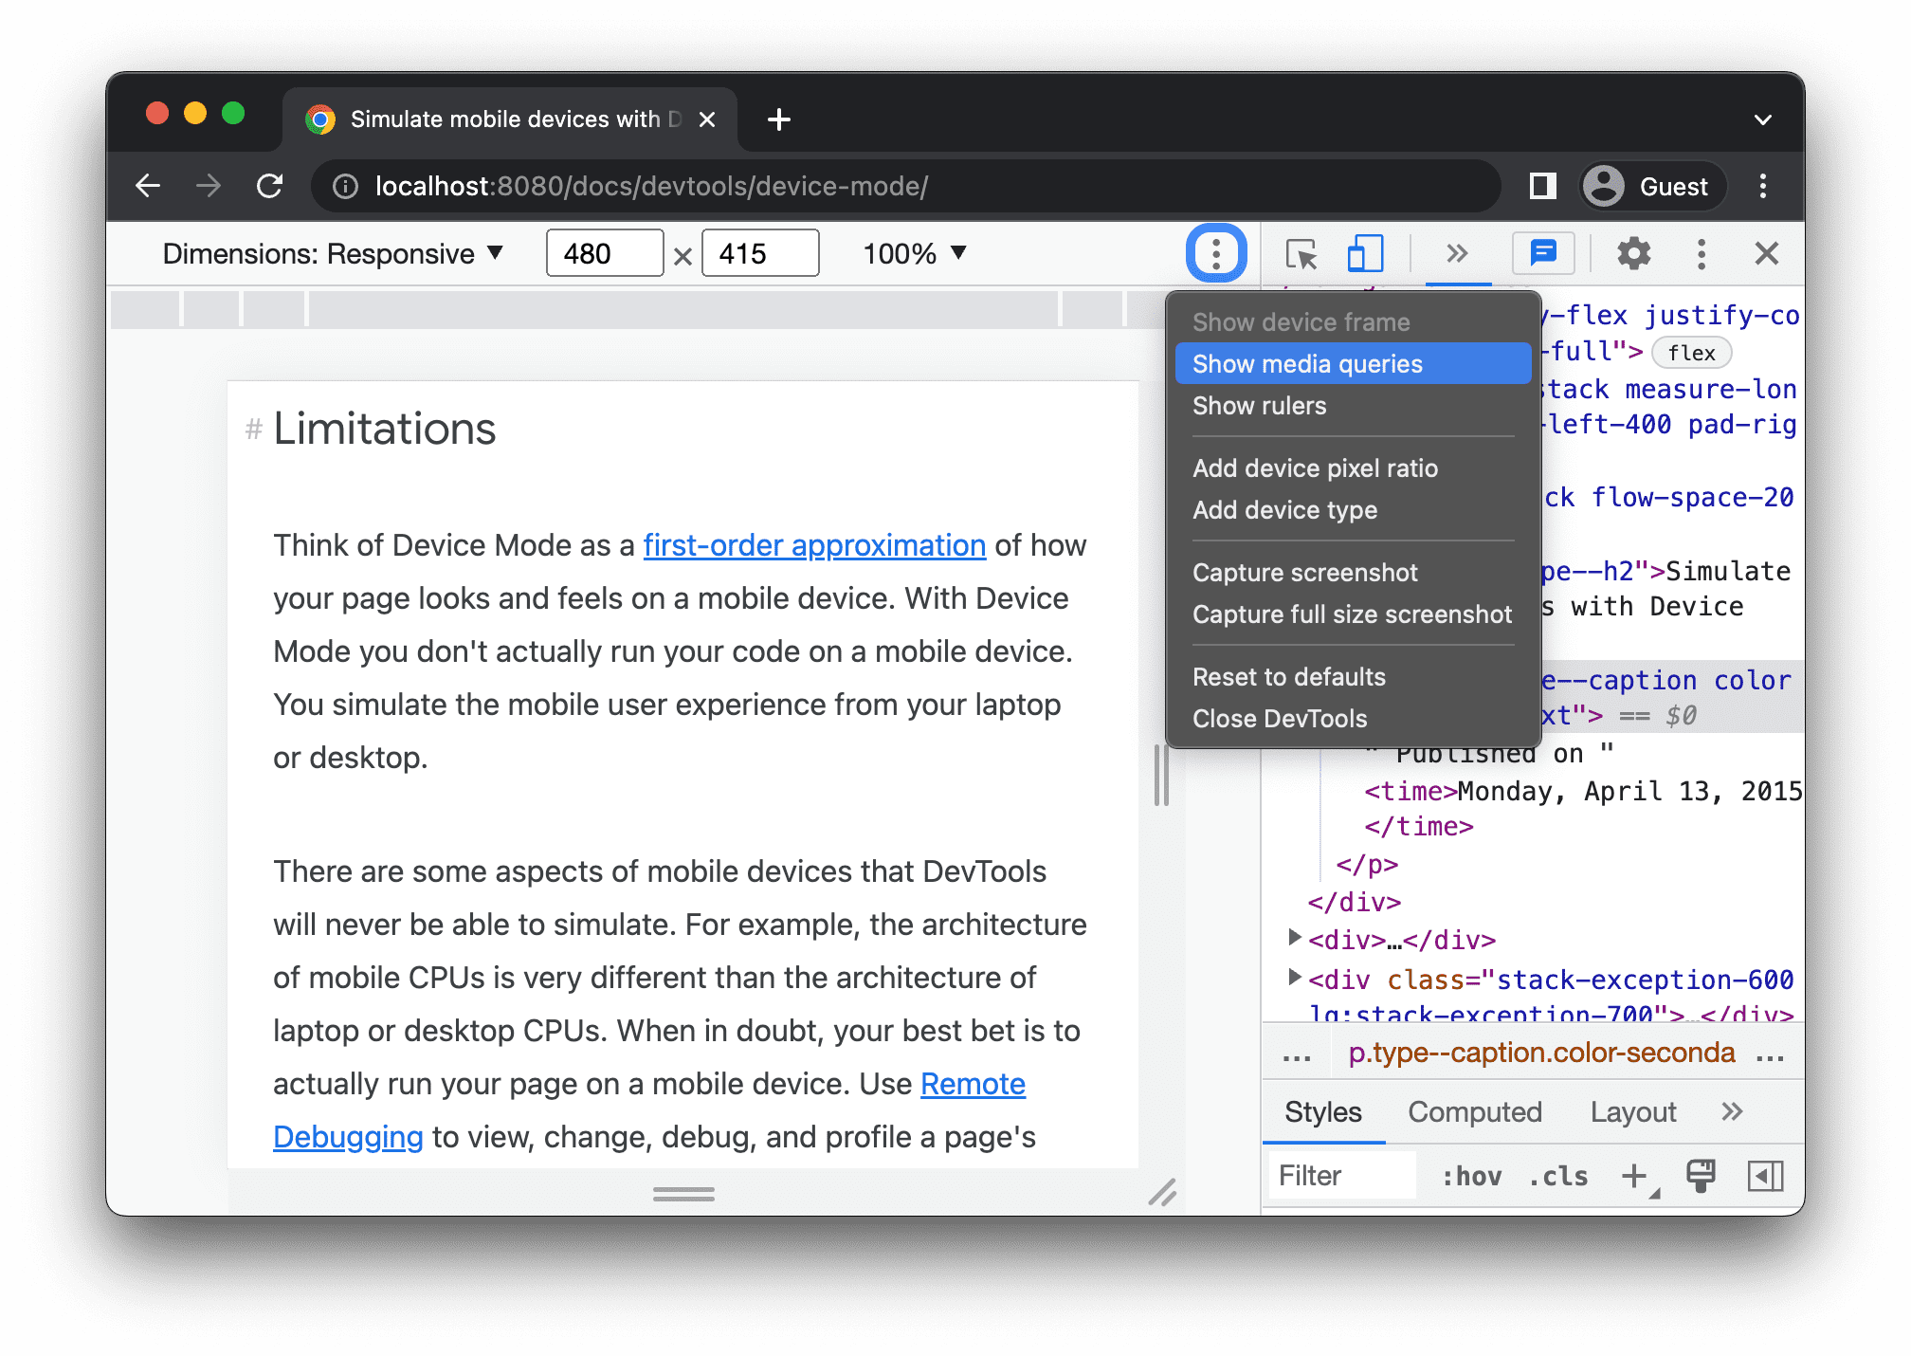The width and height of the screenshot is (1911, 1356).
Task: Click the overflow chevron for more DevTools panels
Action: tap(1456, 252)
